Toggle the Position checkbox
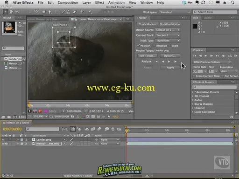 click(x=138, y=46)
